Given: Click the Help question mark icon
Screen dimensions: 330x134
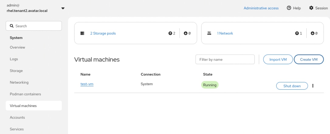Looking at the screenshot, I should pyautogui.click(x=289, y=8).
